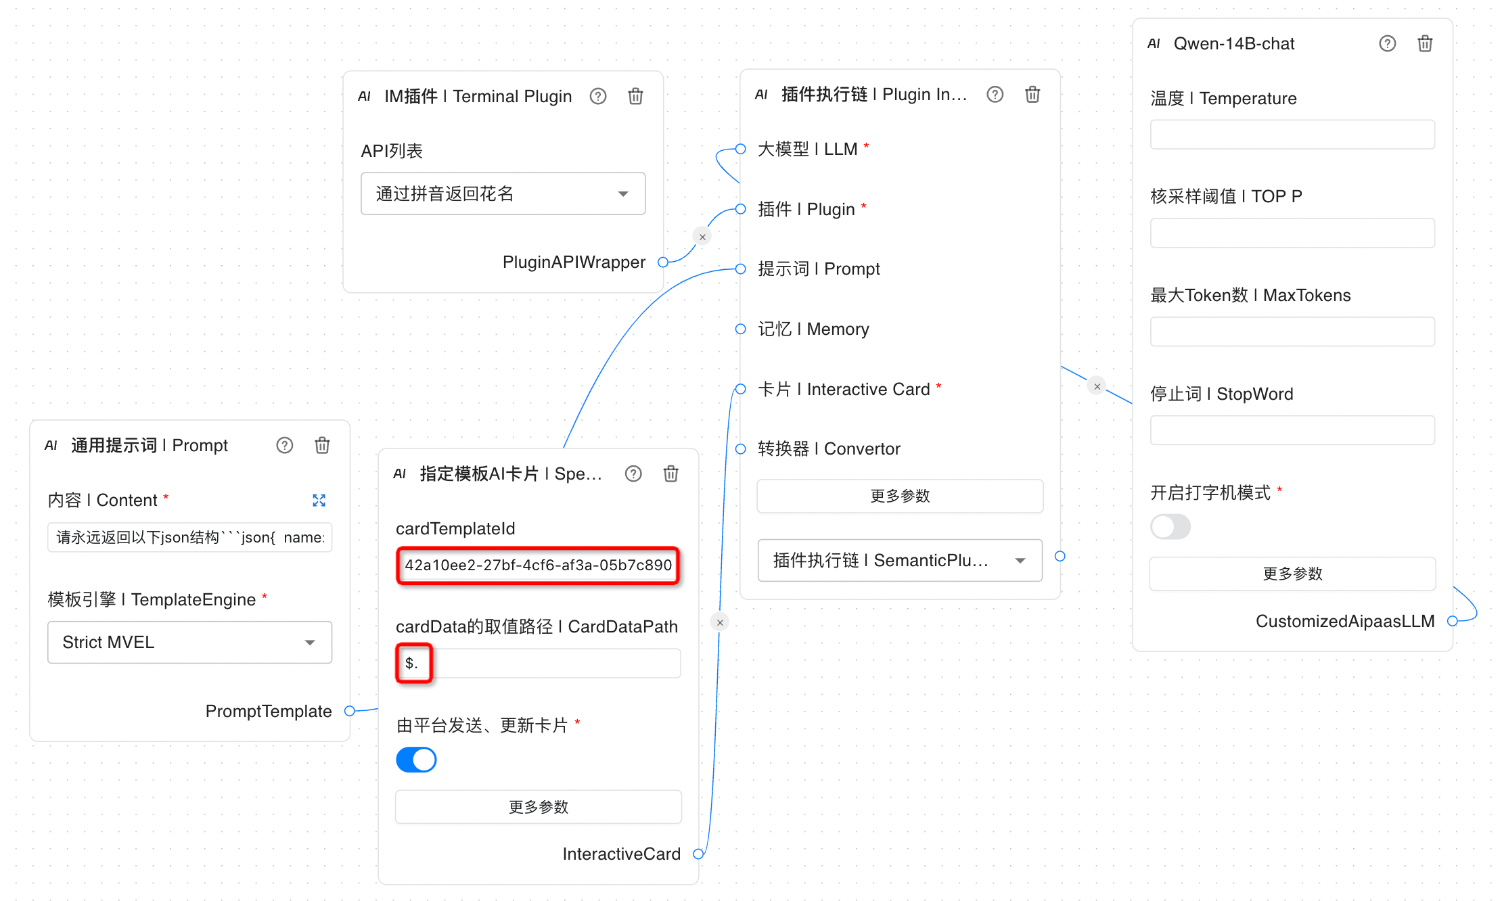The image size is (1502, 901).
Task: Enable 开启打字机模式 typewriter mode switch
Action: point(1170,526)
